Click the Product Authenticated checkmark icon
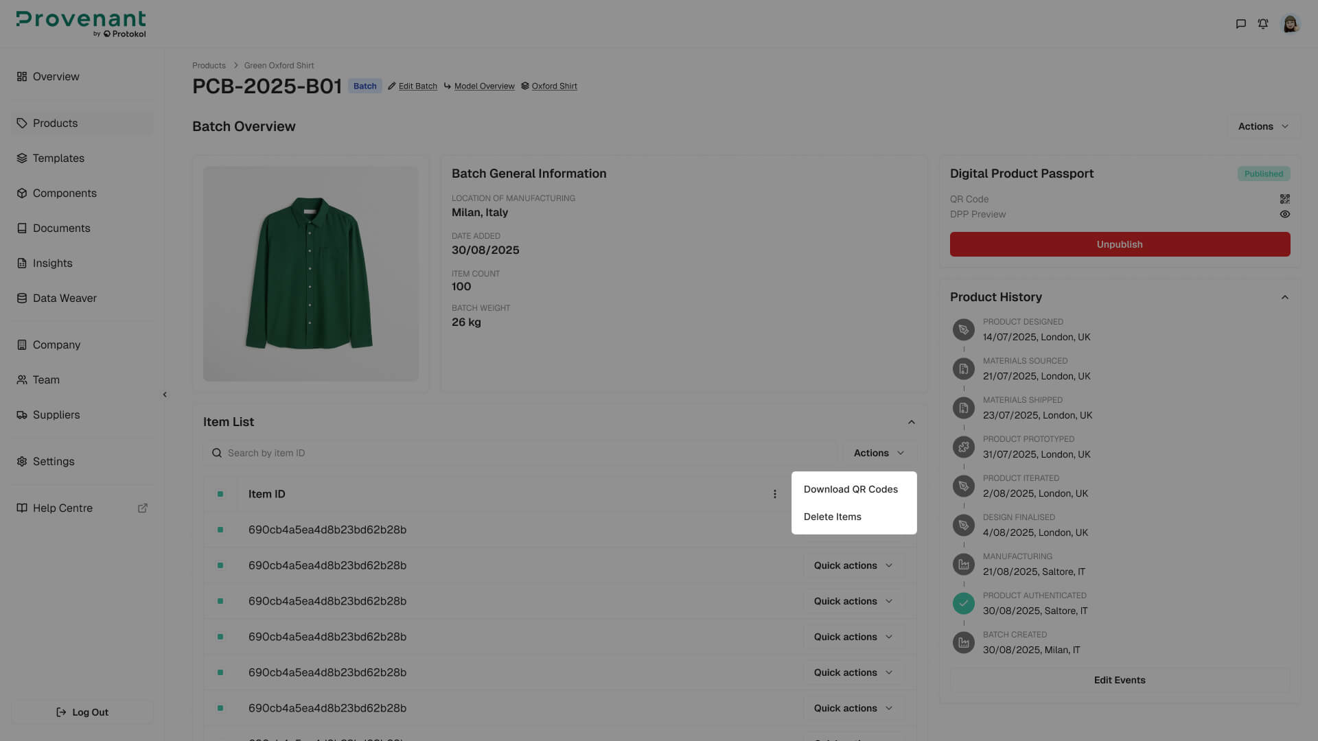The width and height of the screenshot is (1318, 741). click(964, 604)
